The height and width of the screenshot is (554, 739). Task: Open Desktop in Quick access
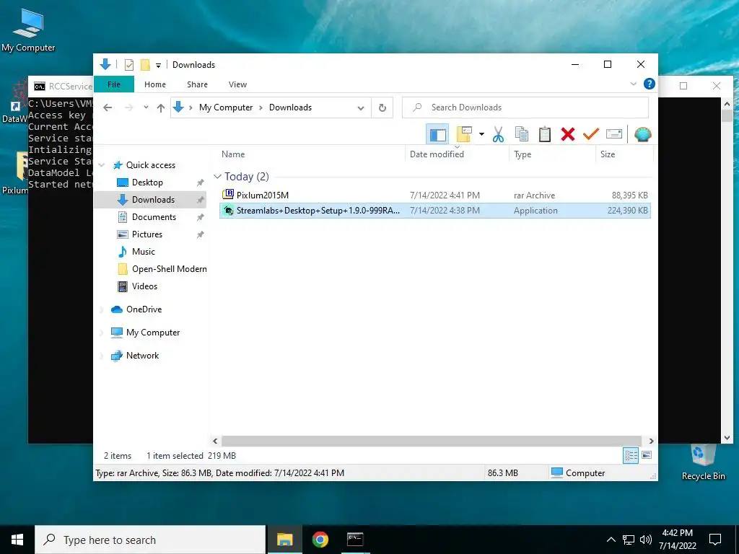pyautogui.click(x=147, y=183)
